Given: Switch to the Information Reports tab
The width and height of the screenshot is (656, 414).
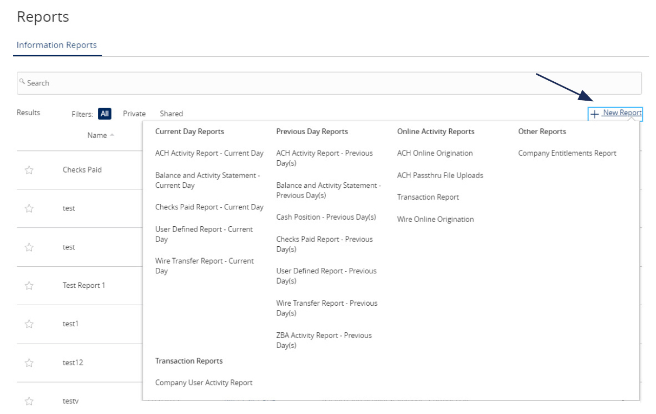Looking at the screenshot, I should click(56, 45).
